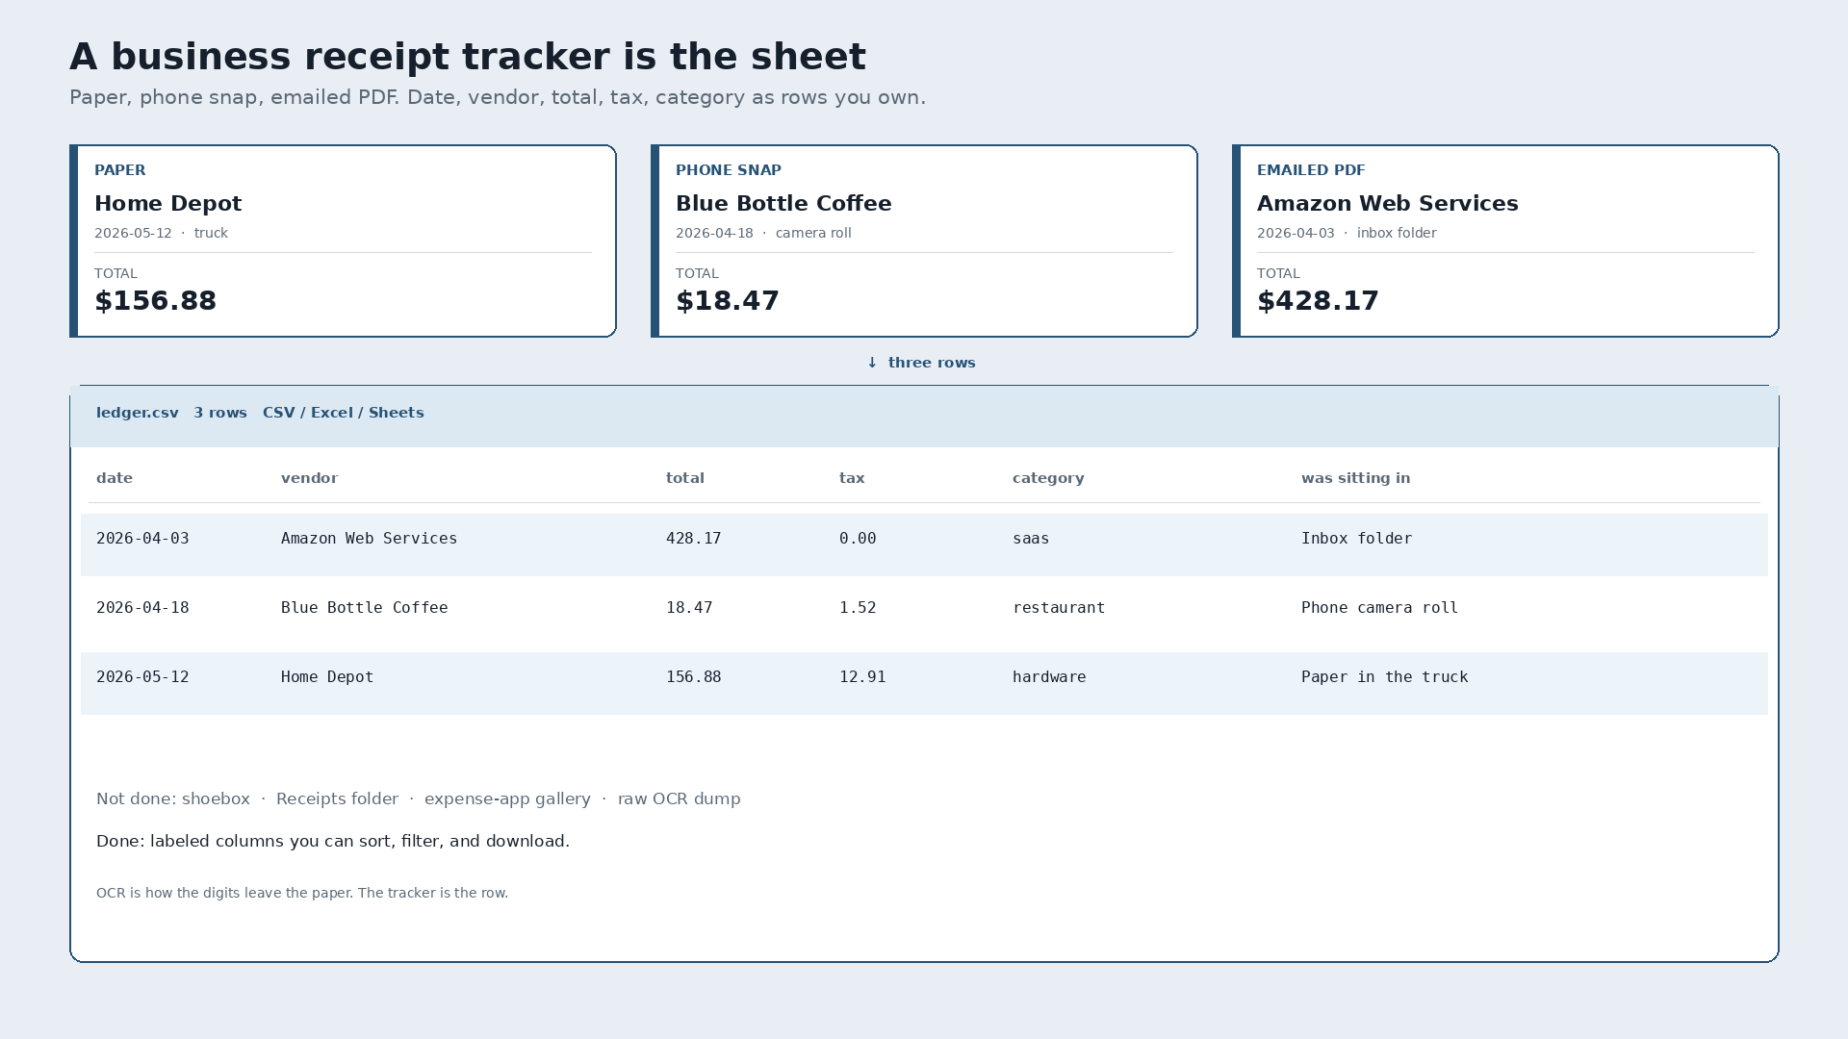
Task: Click the $428.17 total amount
Action: 1319,301
